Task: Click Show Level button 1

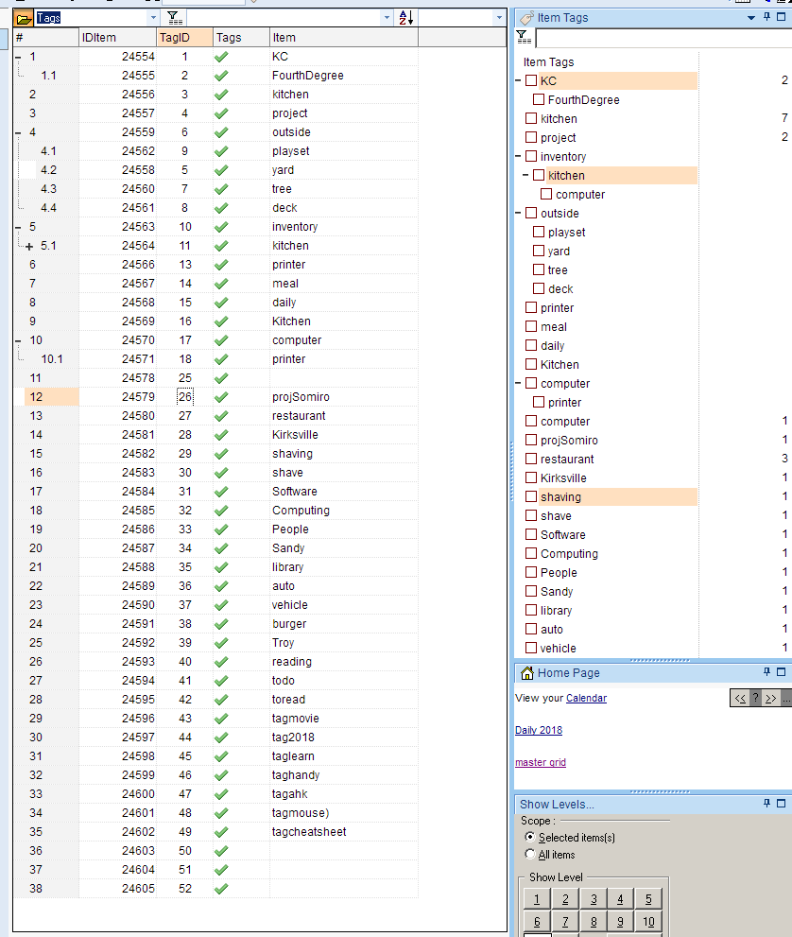Action: click(x=537, y=899)
